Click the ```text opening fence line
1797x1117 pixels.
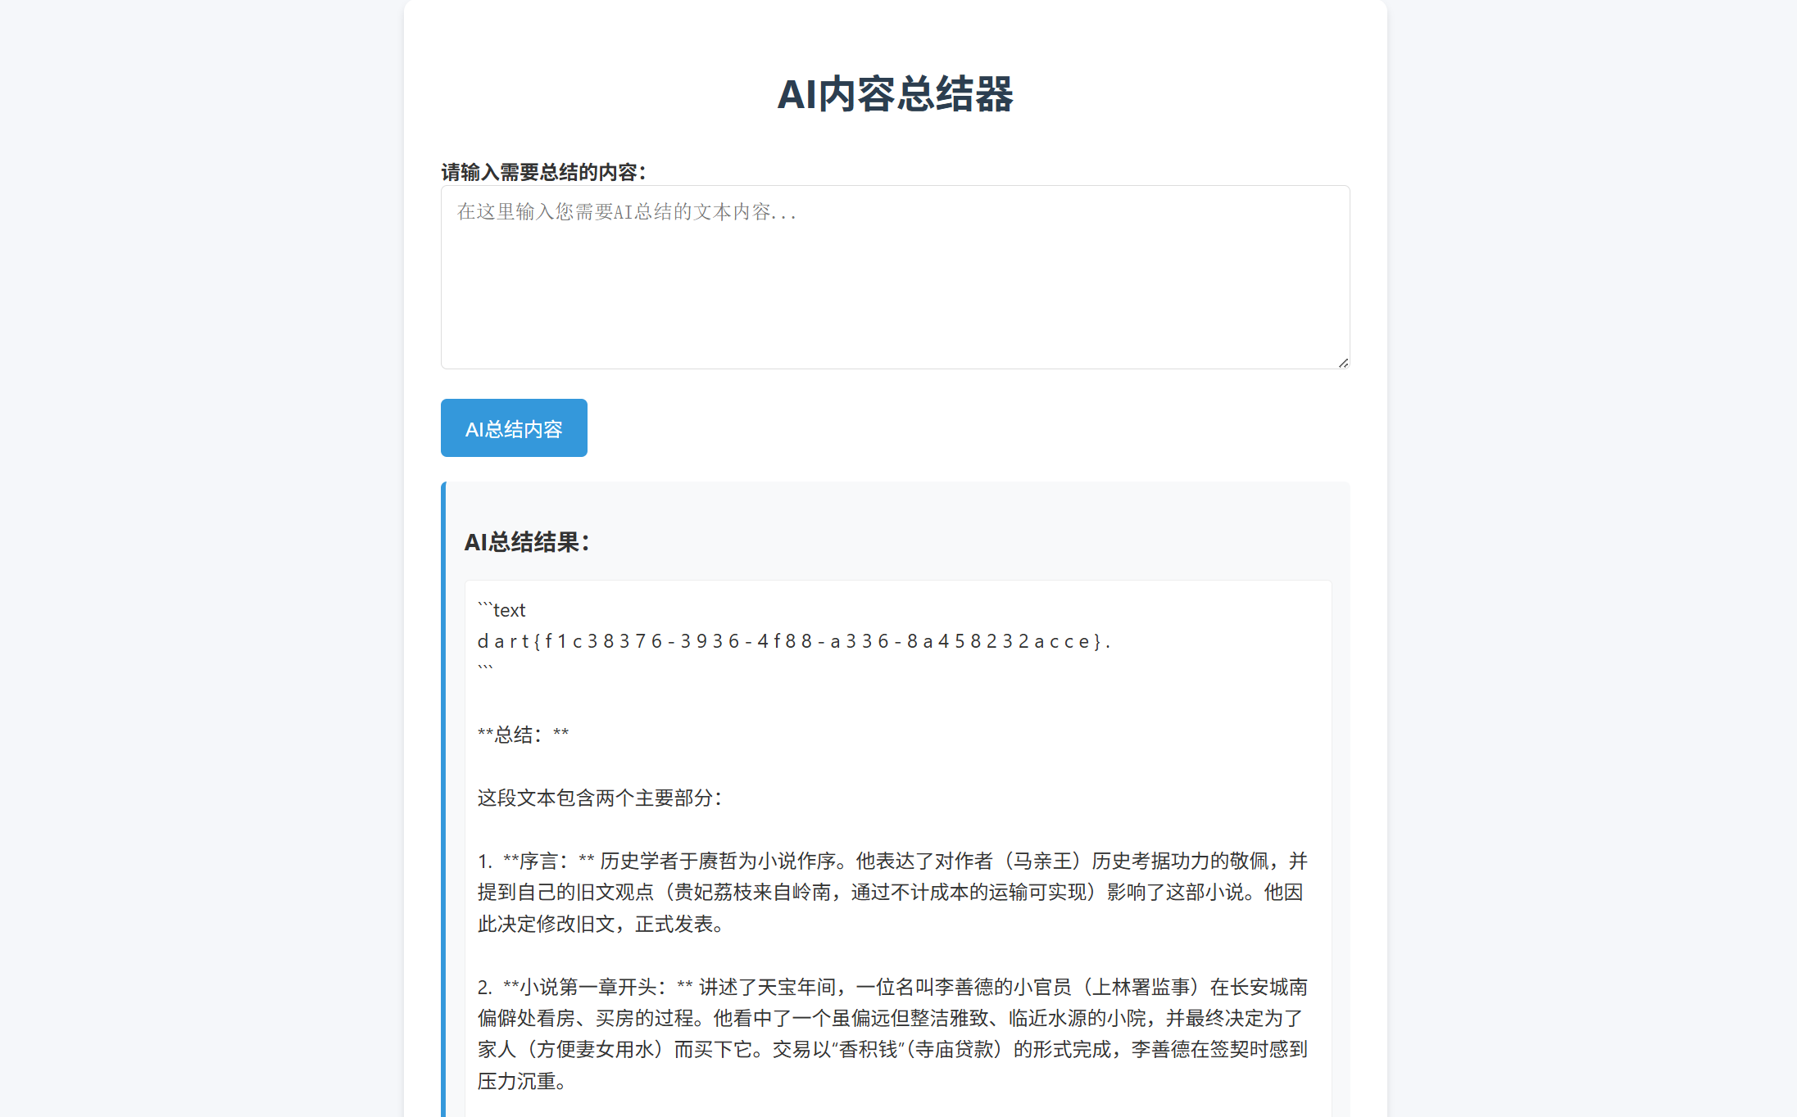(501, 610)
